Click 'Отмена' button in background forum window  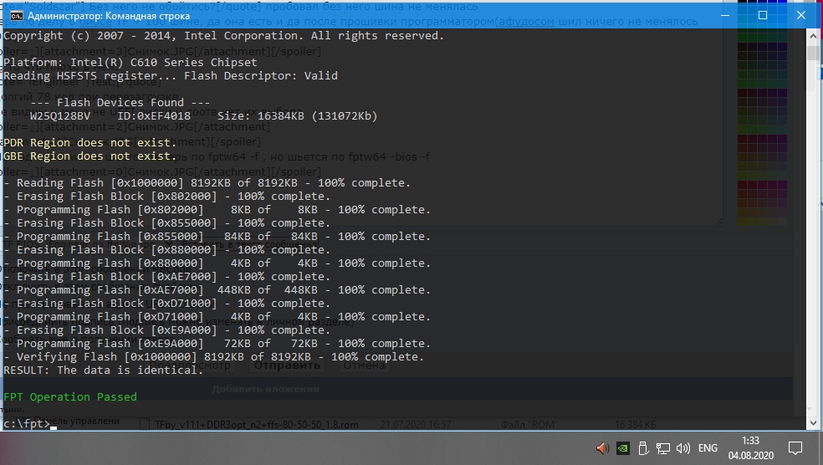click(x=365, y=365)
